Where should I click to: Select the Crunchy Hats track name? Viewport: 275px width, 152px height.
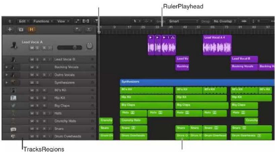coord(65,121)
